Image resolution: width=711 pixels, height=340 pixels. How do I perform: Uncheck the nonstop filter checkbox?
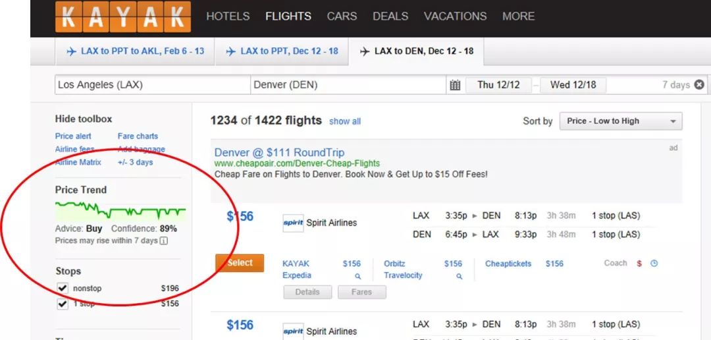pyautogui.click(x=63, y=288)
